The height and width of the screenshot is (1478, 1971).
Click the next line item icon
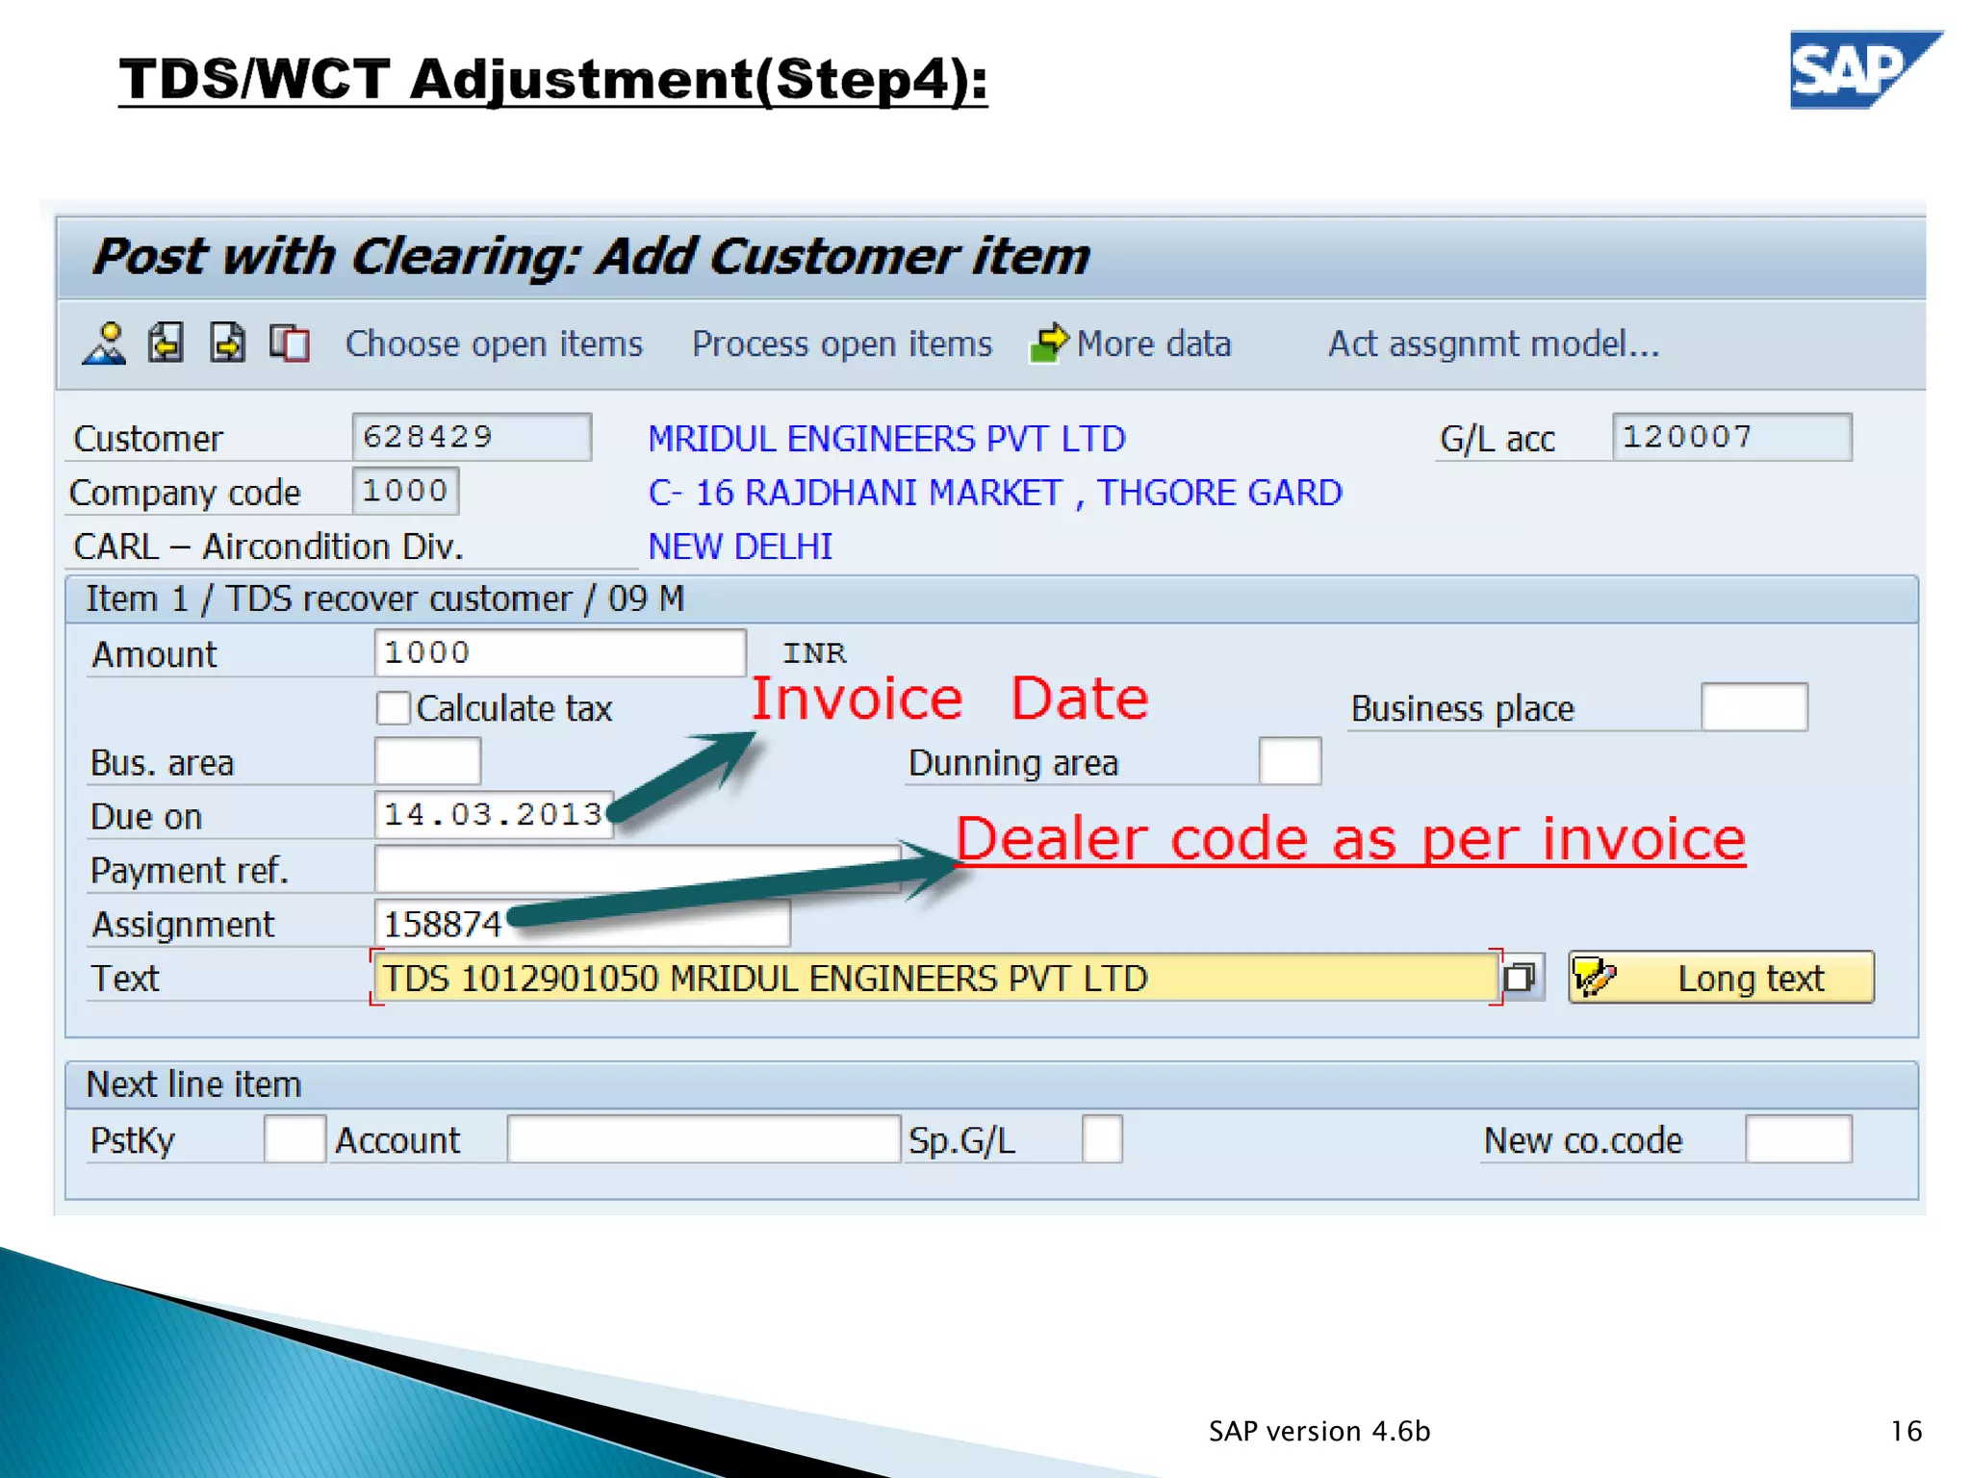(228, 344)
